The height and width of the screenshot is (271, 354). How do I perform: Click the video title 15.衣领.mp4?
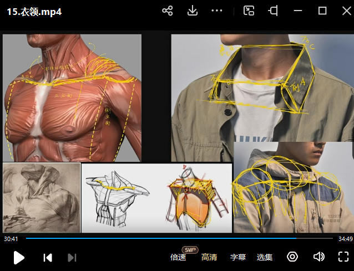(34, 12)
